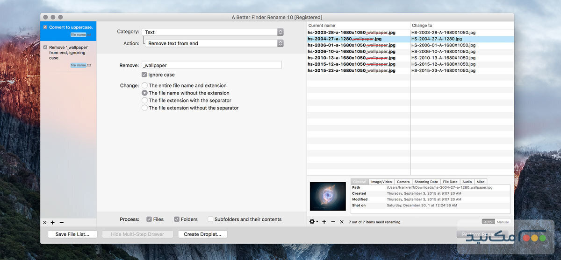
Task: Expand the Action dropdown 'Remove text from end'
Action: [214, 43]
